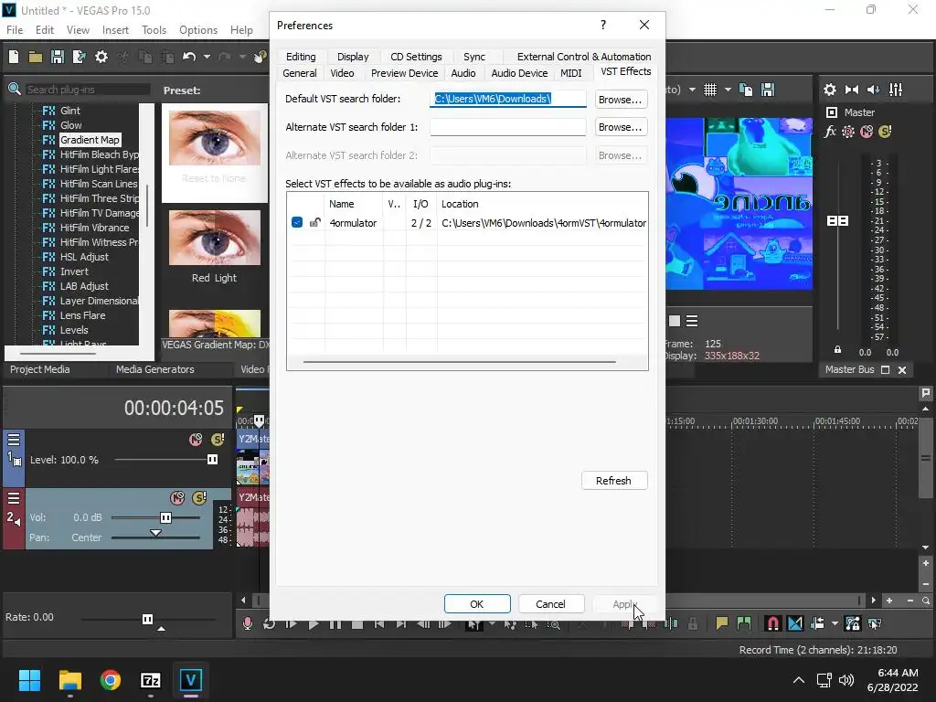Open the Tools menu

click(x=154, y=30)
